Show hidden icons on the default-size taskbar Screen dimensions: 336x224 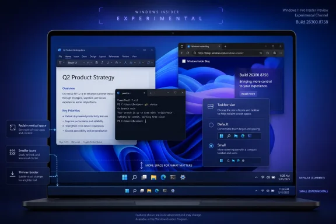[x=256, y=177]
